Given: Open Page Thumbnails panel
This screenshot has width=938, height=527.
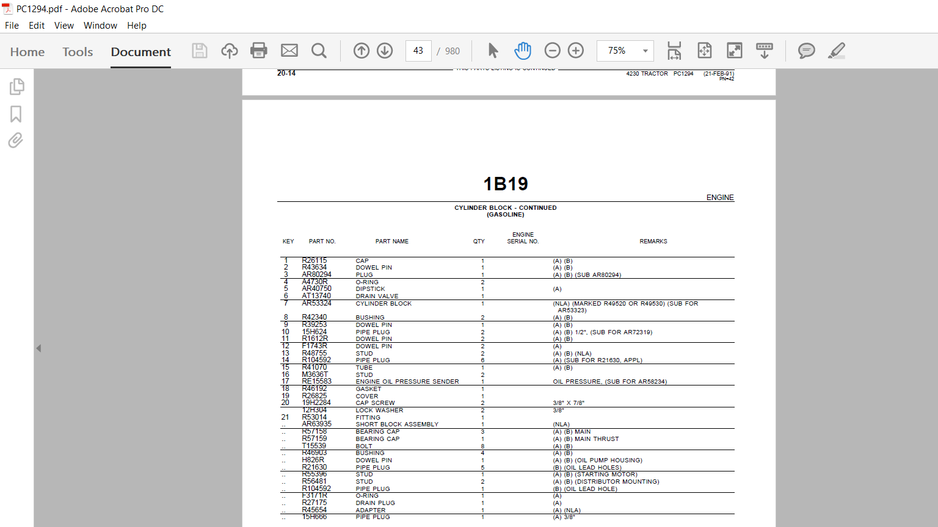Looking at the screenshot, I should point(16,87).
